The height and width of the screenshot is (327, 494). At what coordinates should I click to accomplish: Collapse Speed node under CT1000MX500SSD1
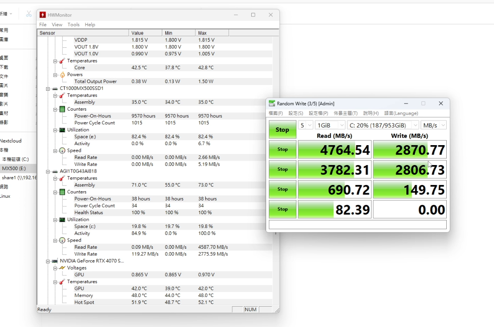(55, 151)
